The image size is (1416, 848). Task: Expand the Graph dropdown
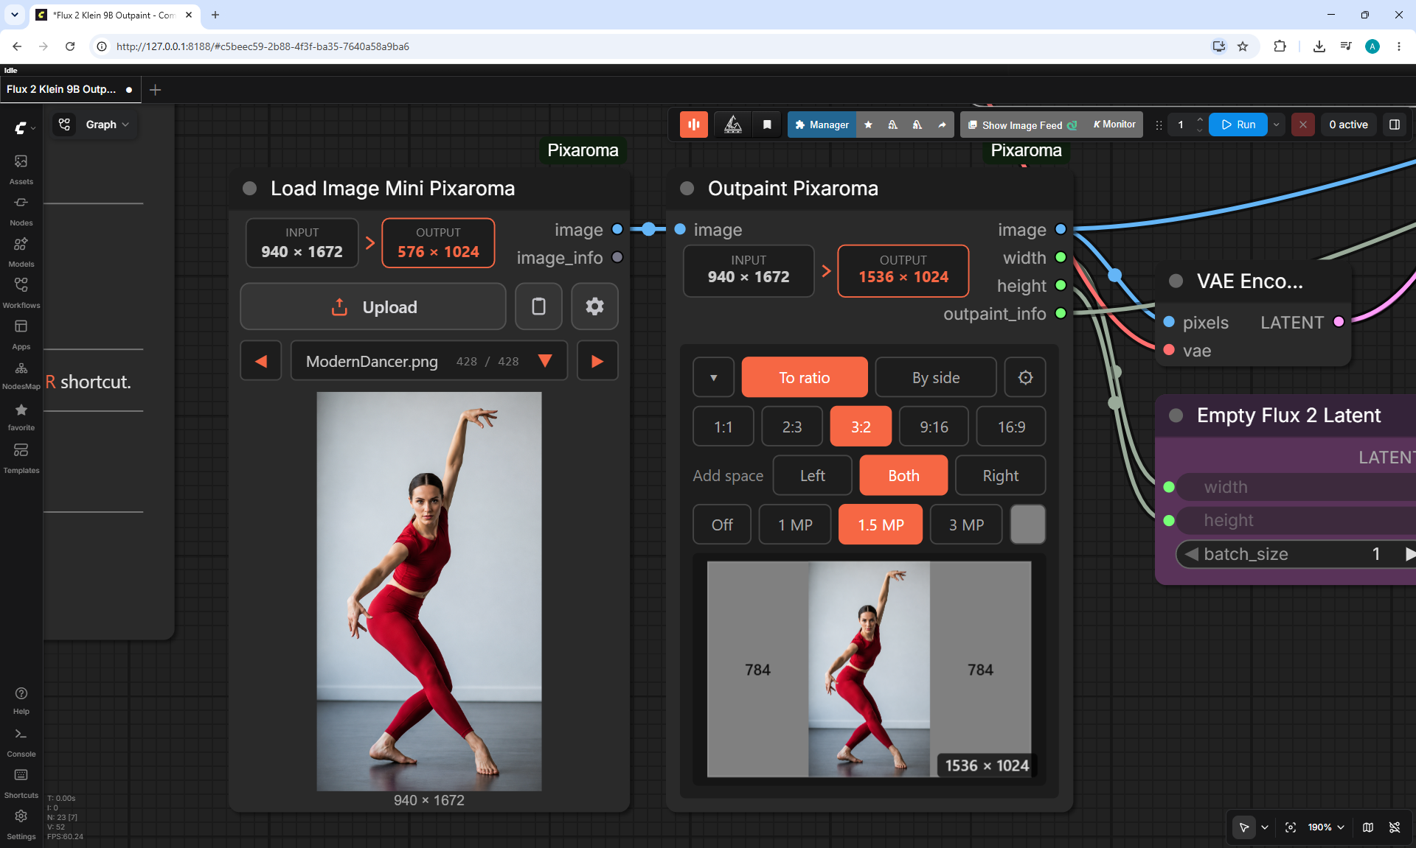pyautogui.click(x=107, y=125)
